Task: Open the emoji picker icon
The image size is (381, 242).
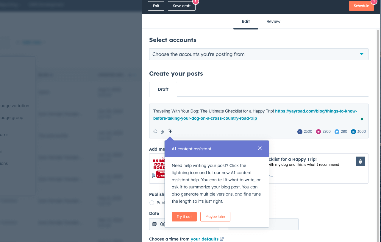Action: coord(155,132)
